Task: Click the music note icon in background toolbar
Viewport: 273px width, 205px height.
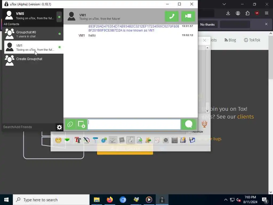Action: (131, 140)
